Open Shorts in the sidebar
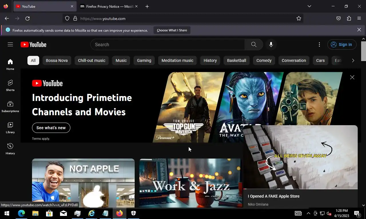The height and width of the screenshot is (219, 366). [x=10, y=86]
